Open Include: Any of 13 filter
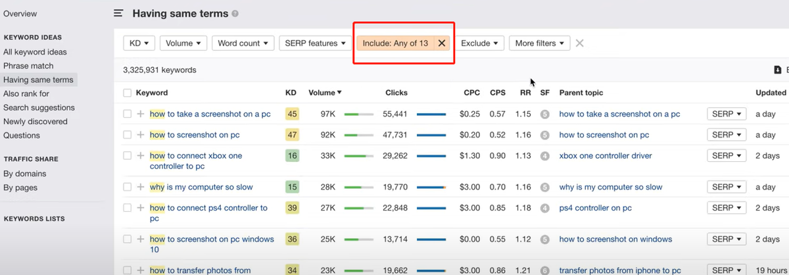Image resolution: width=789 pixels, height=275 pixels. [x=395, y=43]
